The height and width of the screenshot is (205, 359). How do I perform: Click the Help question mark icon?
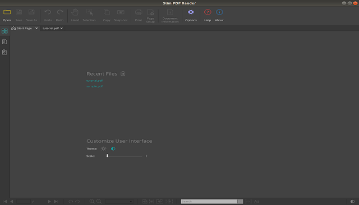[x=208, y=12]
